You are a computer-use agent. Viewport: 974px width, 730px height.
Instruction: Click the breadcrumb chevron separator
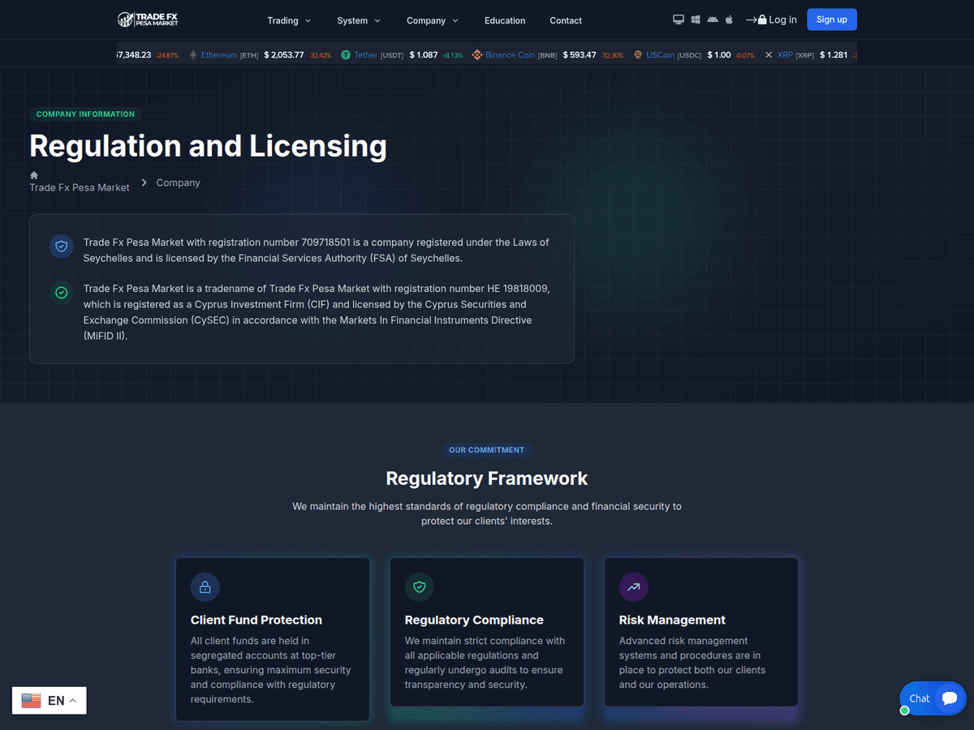(144, 182)
